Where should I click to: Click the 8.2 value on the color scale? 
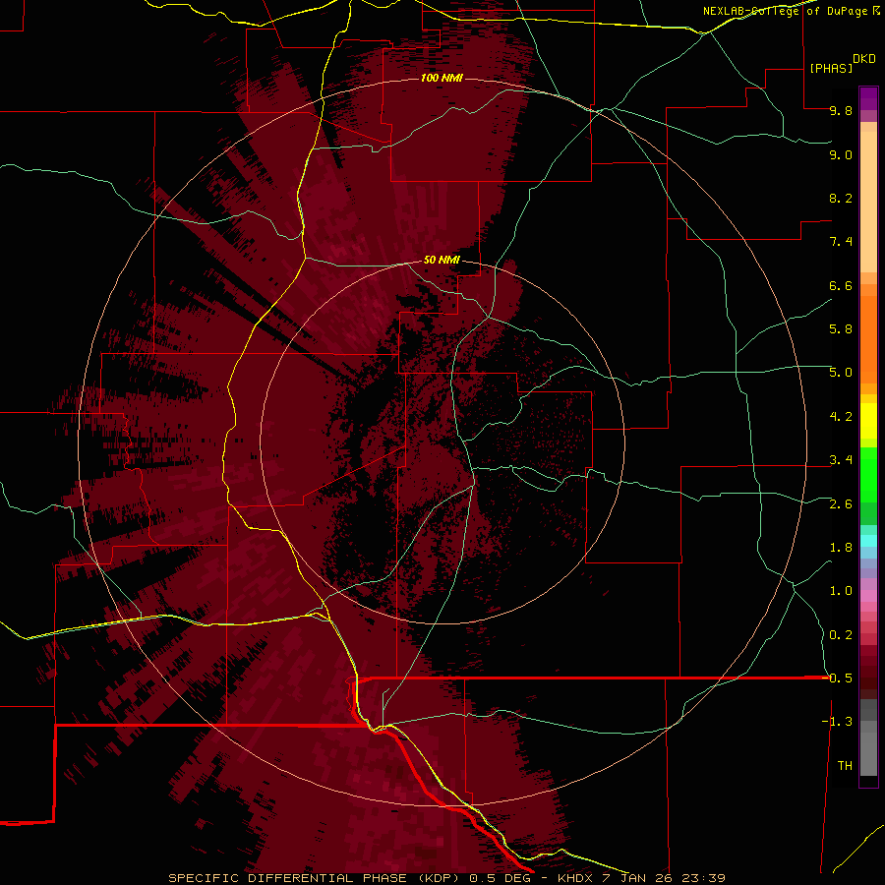pyautogui.click(x=841, y=198)
